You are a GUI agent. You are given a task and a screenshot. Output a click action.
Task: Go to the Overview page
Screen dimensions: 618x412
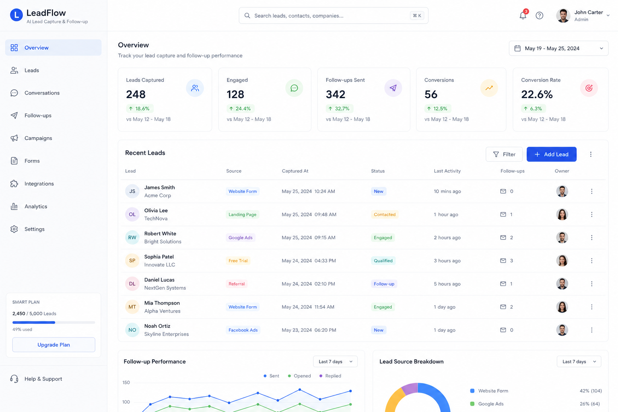[53, 47]
